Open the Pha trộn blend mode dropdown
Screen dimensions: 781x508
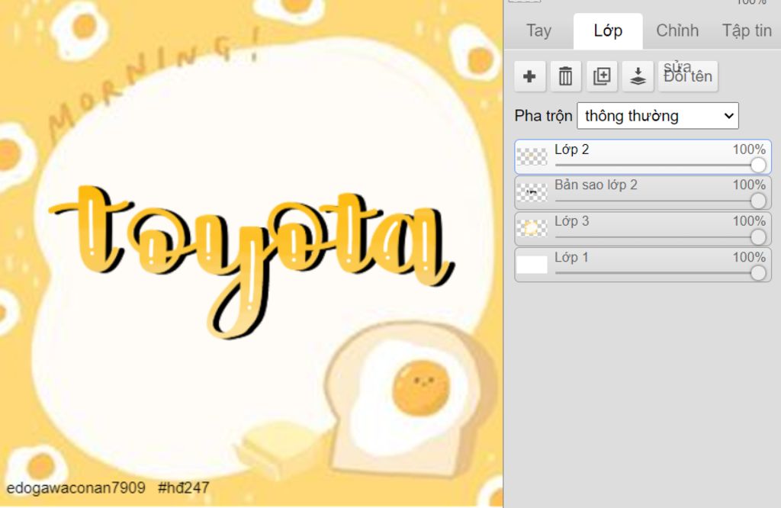(657, 116)
